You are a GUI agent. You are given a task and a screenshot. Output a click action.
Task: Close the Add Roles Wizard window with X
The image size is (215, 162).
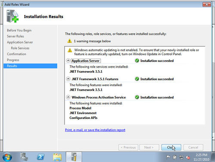coord(206,4)
